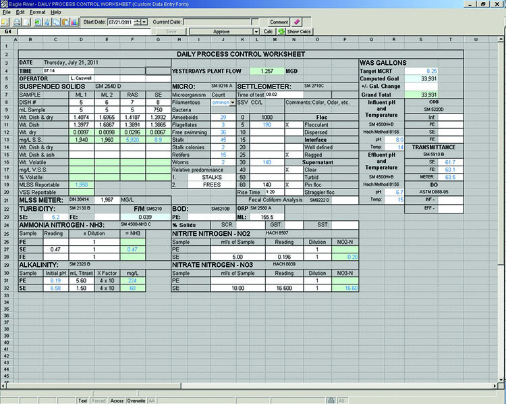506x404 pixels.
Task: Open the Format menu
Action: click(38, 12)
